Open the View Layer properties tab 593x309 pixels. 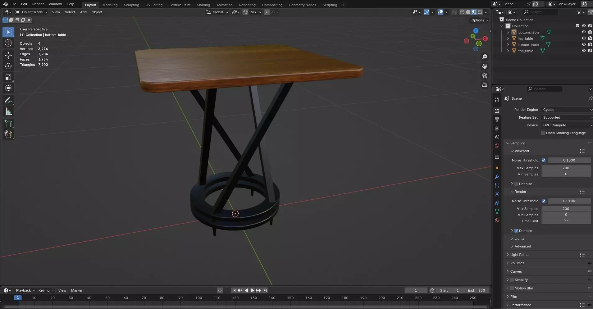tap(497, 128)
